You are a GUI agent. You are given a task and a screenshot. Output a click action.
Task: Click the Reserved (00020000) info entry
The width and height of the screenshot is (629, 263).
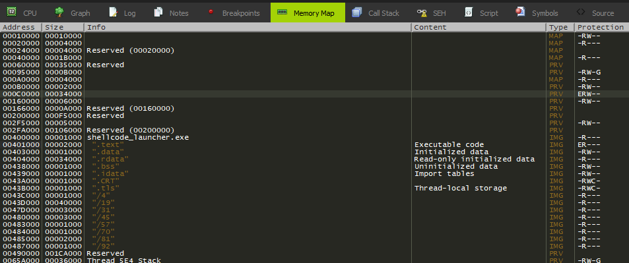pyautogui.click(x=131, y=51)
